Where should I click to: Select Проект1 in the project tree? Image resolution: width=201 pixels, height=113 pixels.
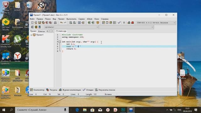(40, 35)
